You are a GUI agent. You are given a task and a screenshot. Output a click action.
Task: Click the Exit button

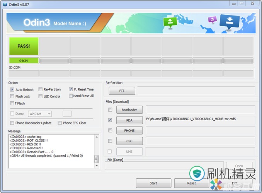235,183
